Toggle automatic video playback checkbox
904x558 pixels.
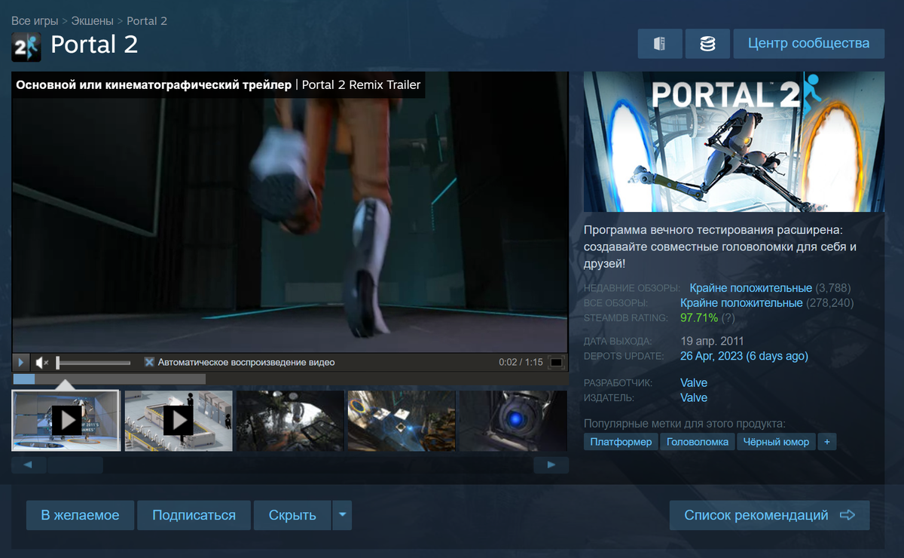[149, 362]
